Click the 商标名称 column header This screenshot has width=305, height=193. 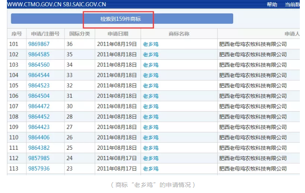pyautogui.click(x=179, y=34)
